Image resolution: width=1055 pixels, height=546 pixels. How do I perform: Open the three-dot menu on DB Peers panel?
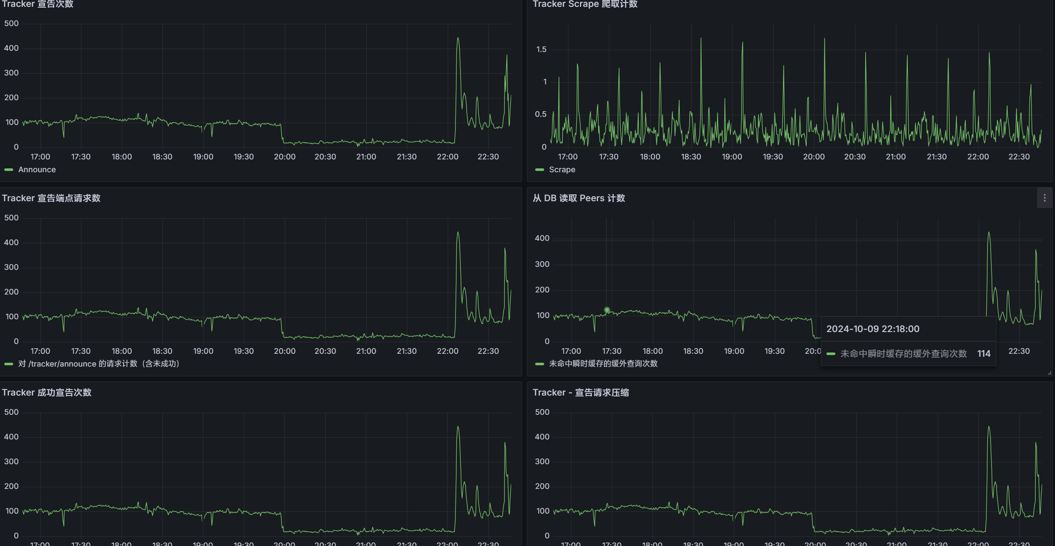point(1044,198)
